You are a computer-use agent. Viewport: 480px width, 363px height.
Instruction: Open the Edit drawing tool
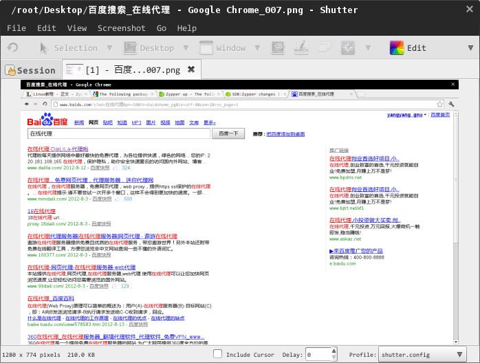(x=408, y=48)
